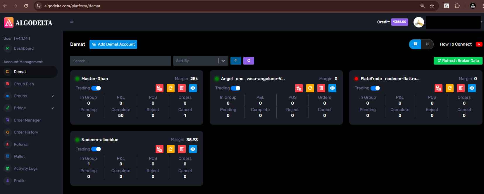View FlateTrade_nadeem details with eye icon
This screenshot has height=194, width=484.
[472, 88]
